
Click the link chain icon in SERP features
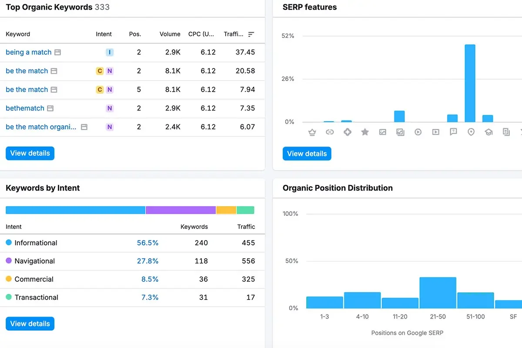[330, 132]
